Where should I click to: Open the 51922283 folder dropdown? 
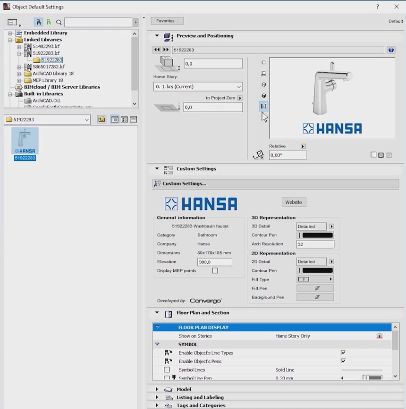(47, 120)
